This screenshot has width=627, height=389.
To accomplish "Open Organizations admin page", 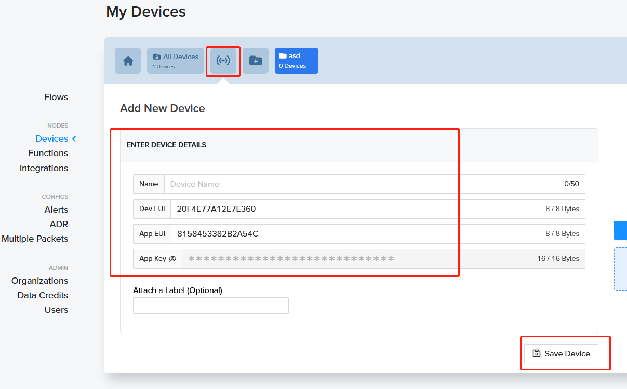I will 39,281.
